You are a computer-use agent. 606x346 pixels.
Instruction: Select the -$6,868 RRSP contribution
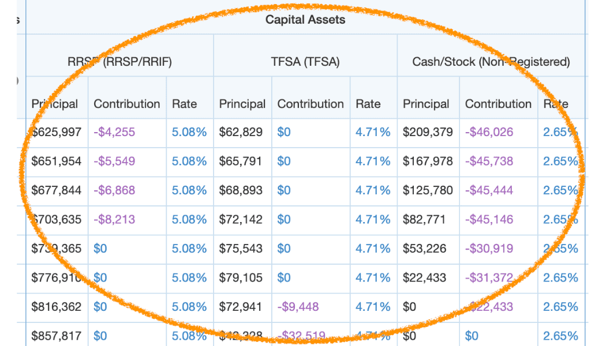114,190
